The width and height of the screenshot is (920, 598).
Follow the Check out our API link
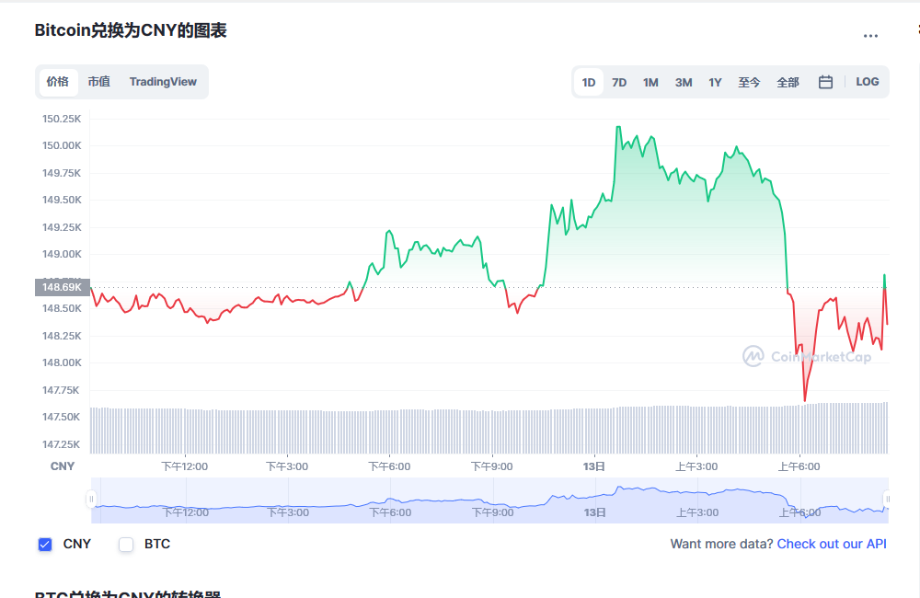tap(832, 544)
